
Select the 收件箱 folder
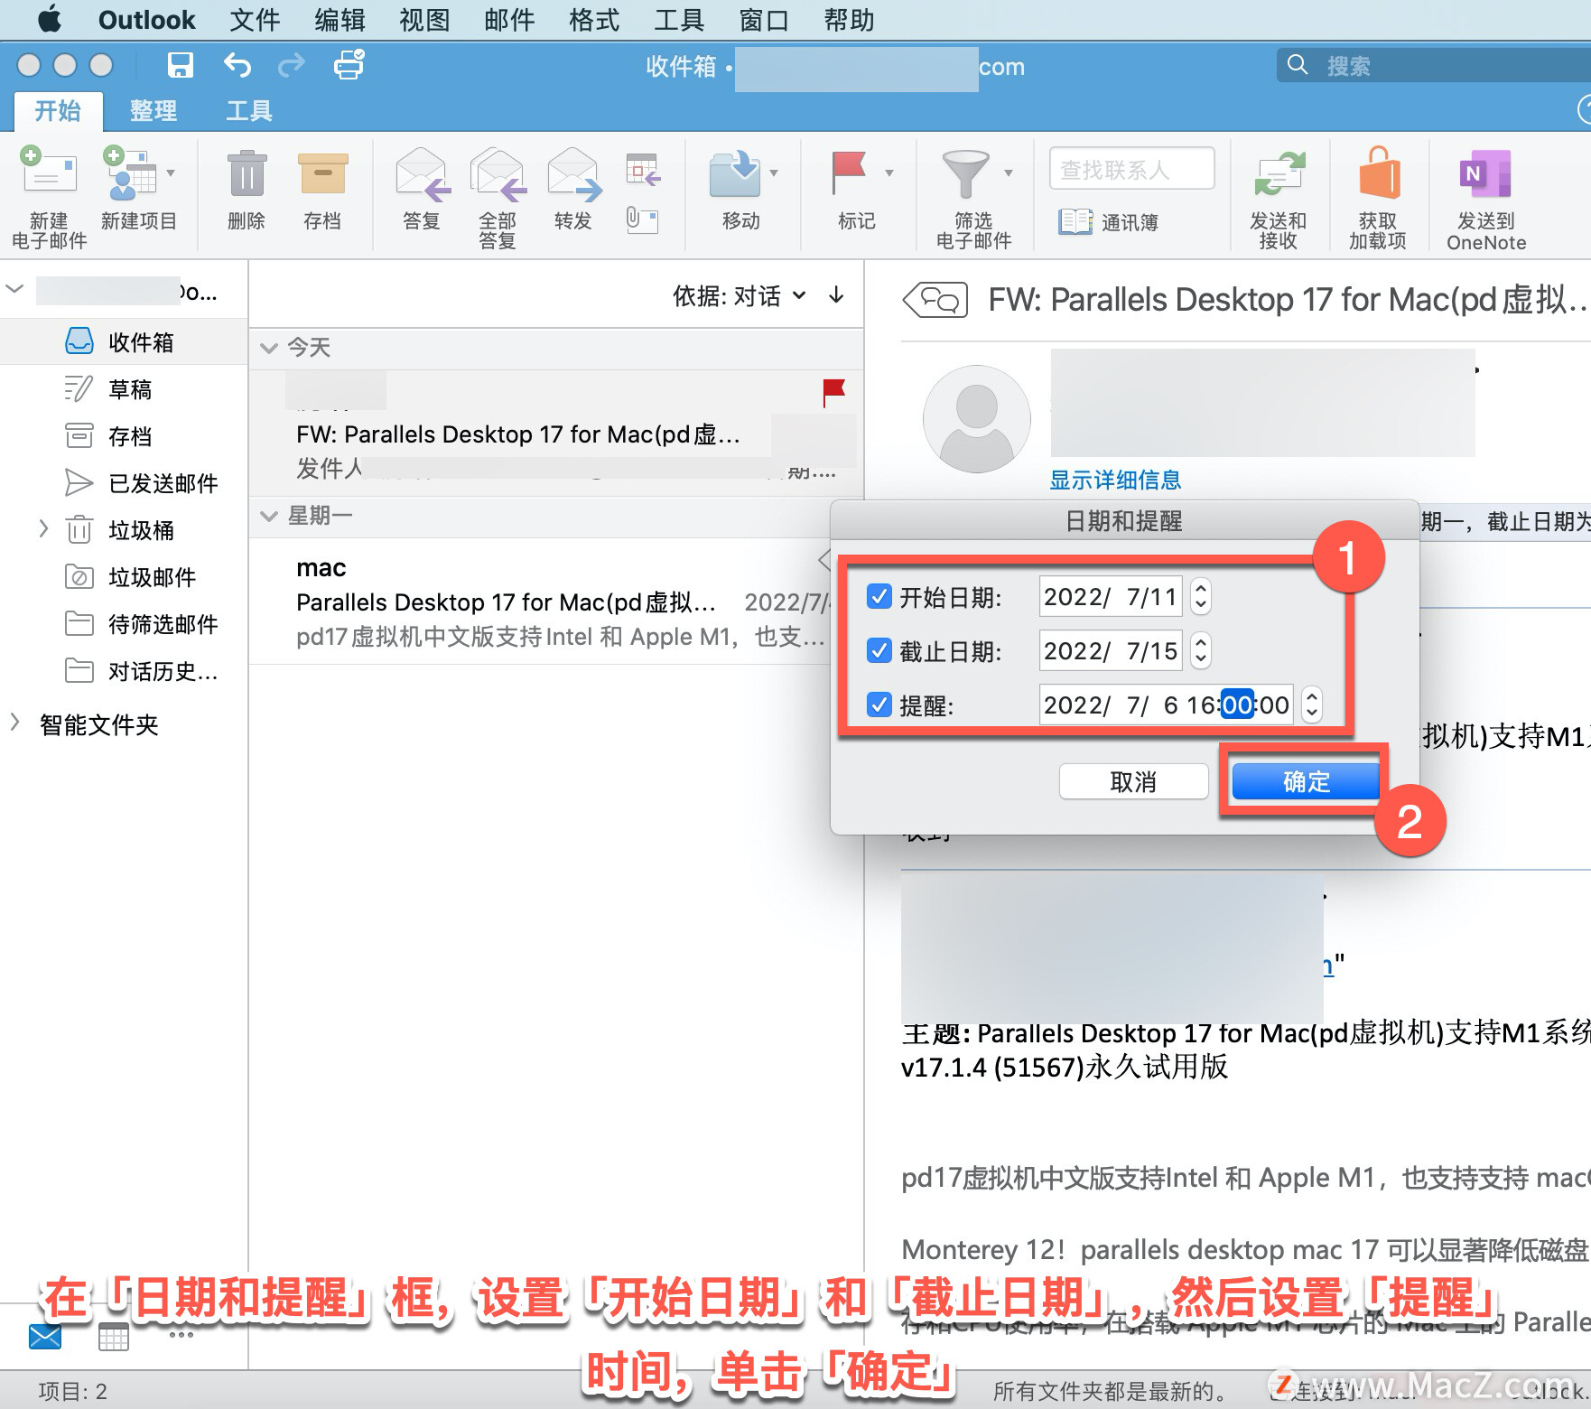click(124, 341)
